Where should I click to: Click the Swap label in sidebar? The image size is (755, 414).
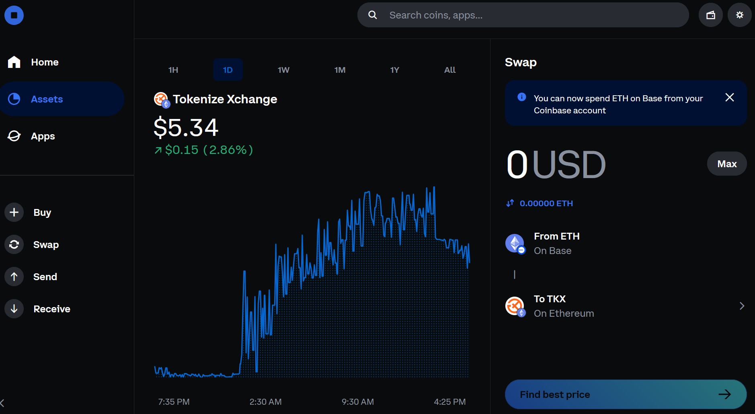point(46,245)
